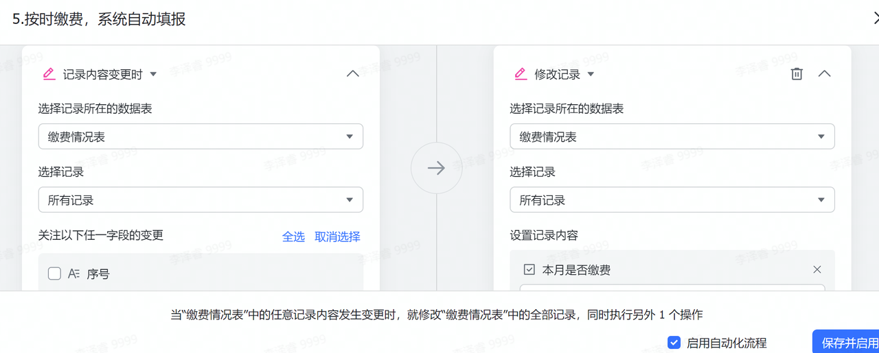Click the pencil icon beside 记录内容变更时

(x=49, y=74)
